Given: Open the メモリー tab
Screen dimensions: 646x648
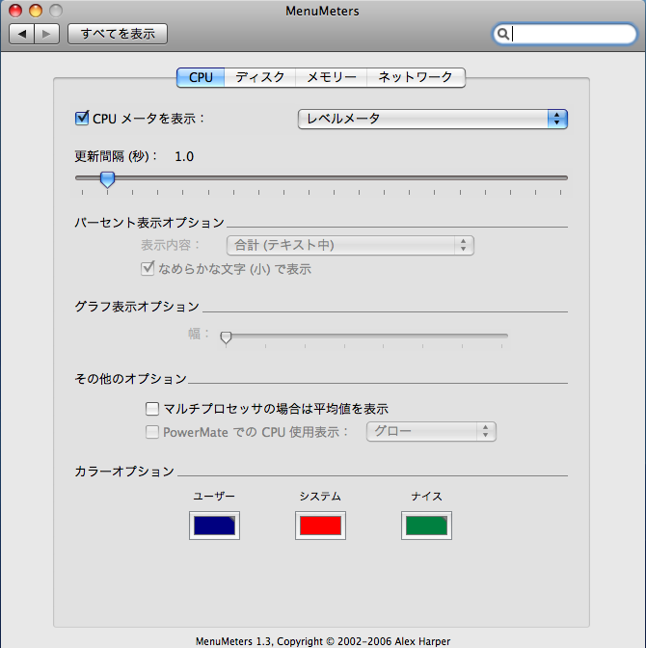Looking at the screenshot, I should (331, 77).
